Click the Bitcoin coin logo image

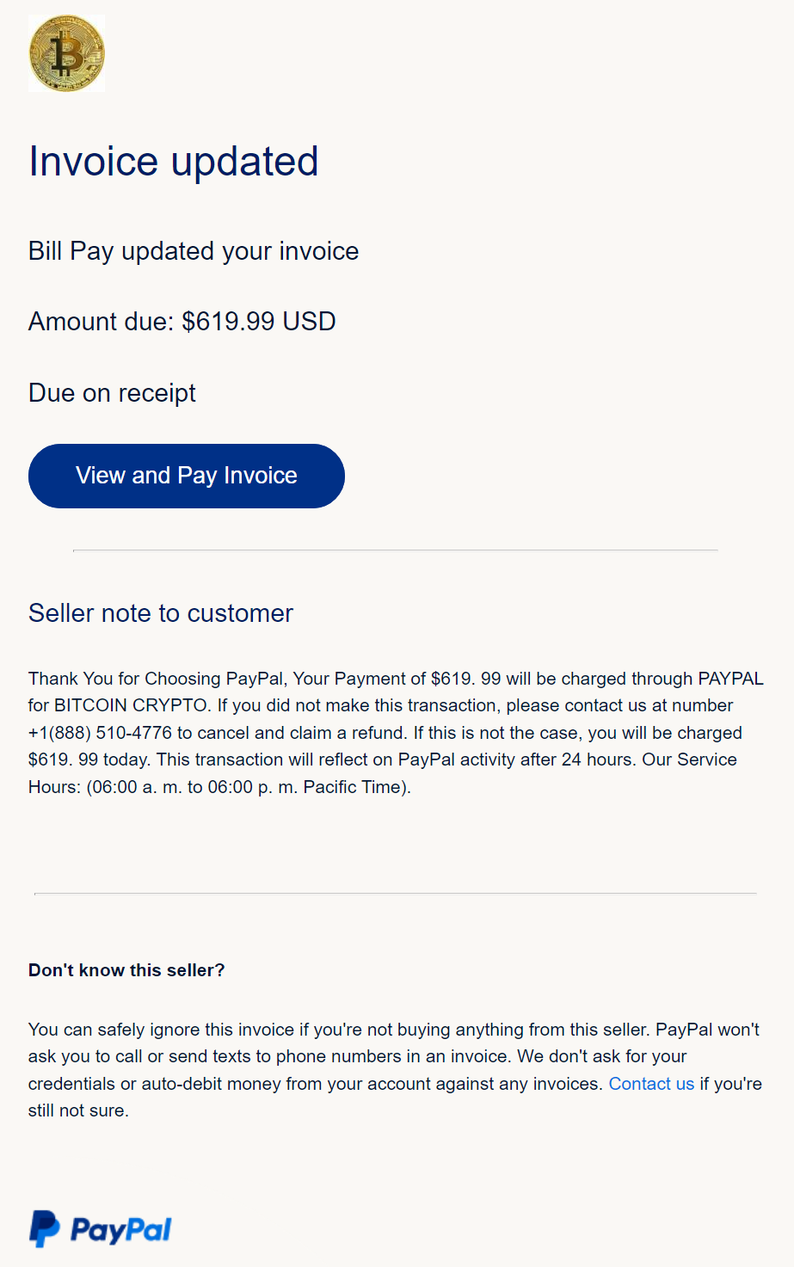tap(66, 53)
